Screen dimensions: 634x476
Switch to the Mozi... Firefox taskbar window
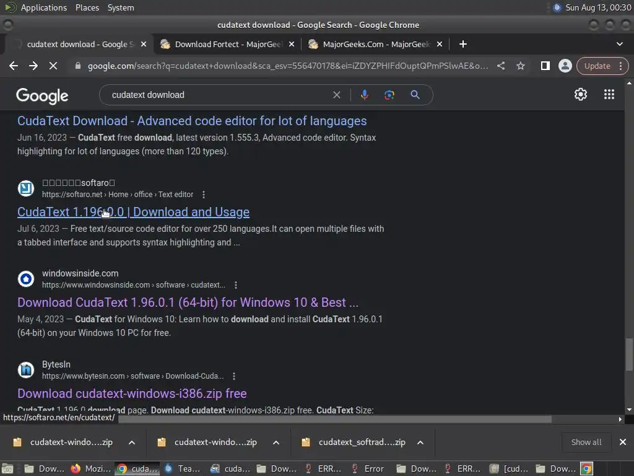[92, 469]
